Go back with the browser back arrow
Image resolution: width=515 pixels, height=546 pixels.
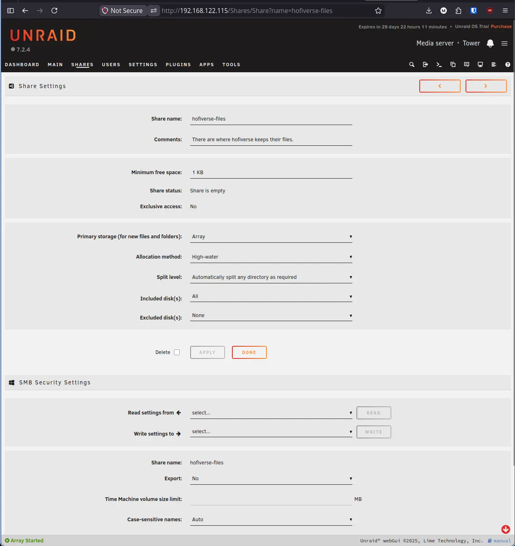25,11
